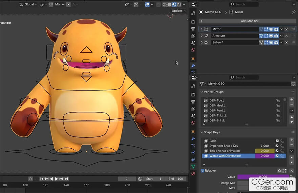Open shape key specials dropdown

[x=292, y=151]
